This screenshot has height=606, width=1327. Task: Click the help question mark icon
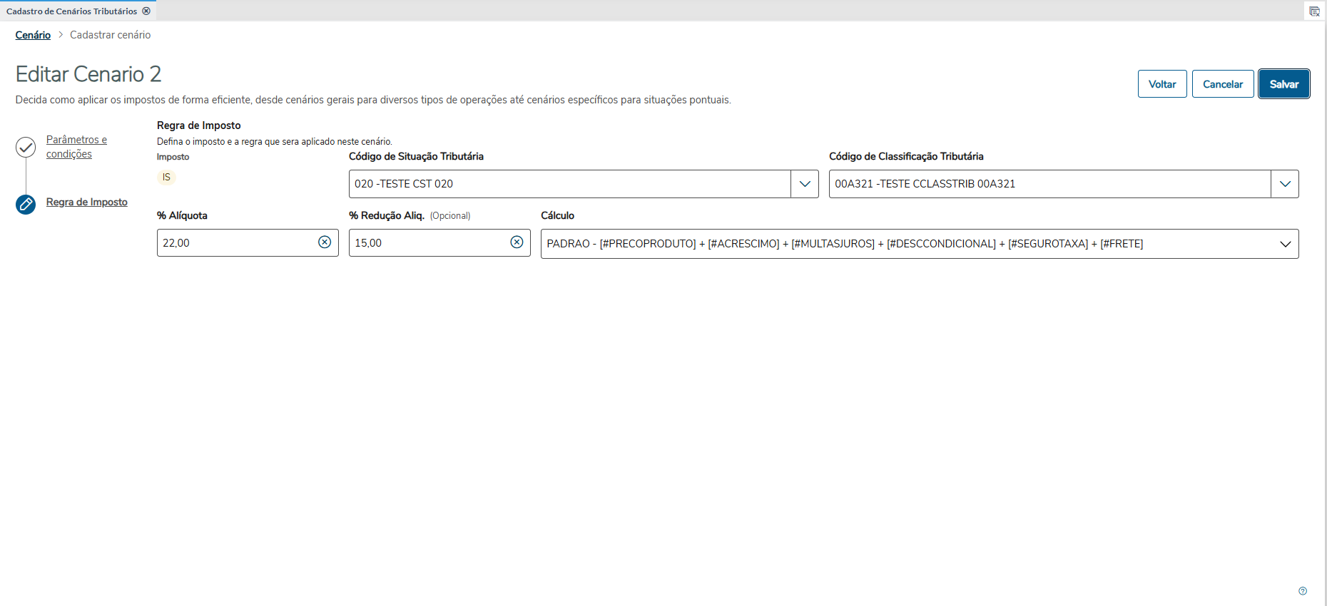(x=1303, y=591)
